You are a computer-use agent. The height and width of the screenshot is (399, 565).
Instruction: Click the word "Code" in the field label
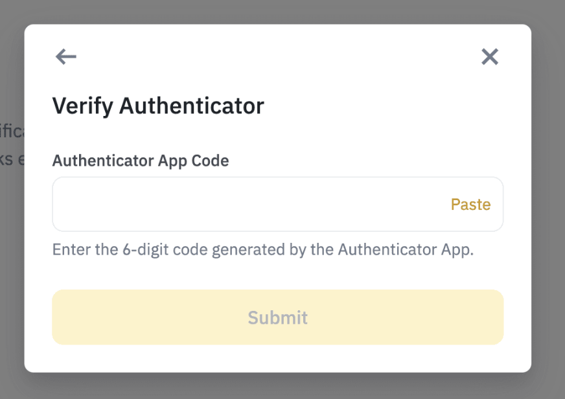tap(209, 161)
